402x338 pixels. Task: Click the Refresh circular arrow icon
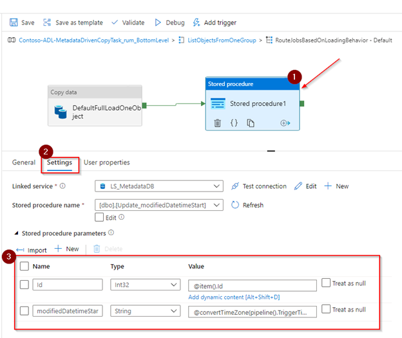(x=235, y=205)
